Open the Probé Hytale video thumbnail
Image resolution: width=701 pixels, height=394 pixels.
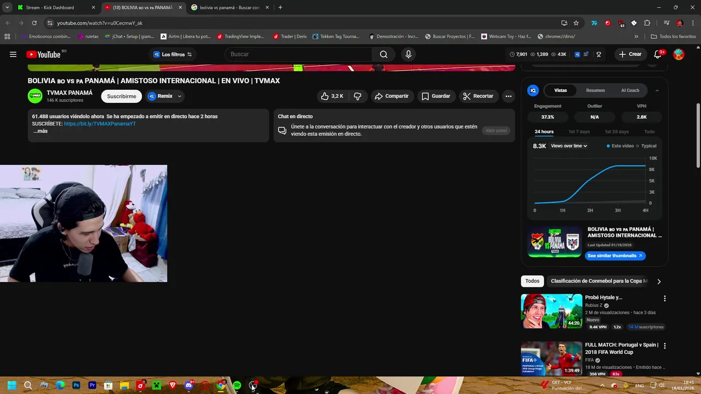click(551, 311)
